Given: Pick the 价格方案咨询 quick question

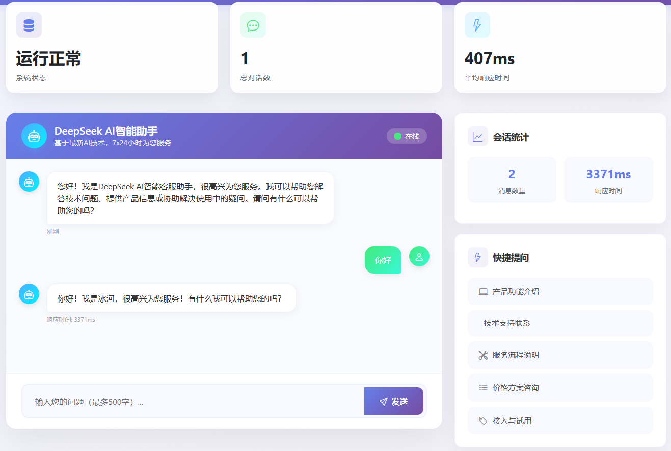Looking at the screenshot, I should tap(560, 387).
